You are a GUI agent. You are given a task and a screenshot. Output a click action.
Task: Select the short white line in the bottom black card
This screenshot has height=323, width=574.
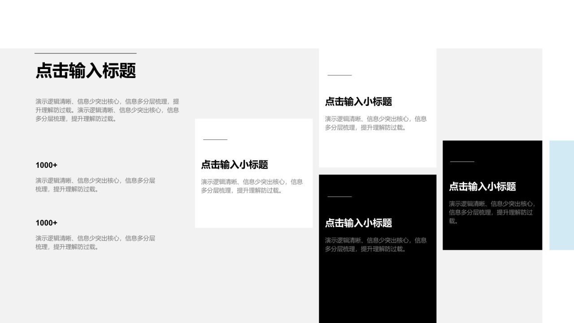tap(339, 196)
